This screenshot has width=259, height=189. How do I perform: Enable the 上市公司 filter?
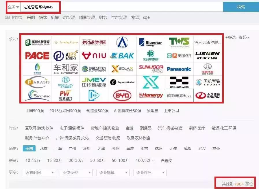[172, 110]
